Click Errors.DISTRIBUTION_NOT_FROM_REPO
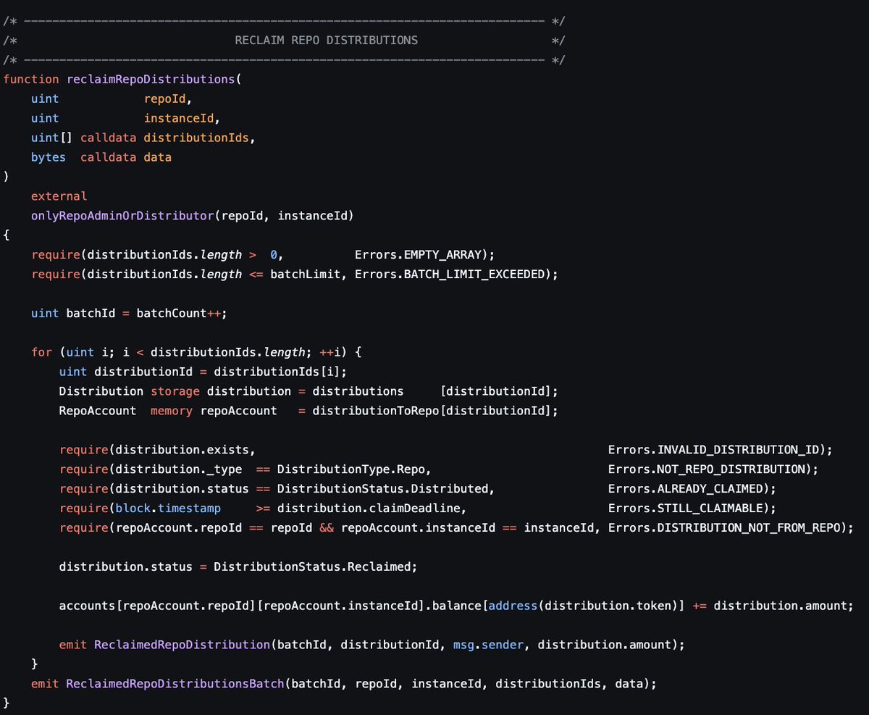The image size is (869, 715). (x=724, y=529)
